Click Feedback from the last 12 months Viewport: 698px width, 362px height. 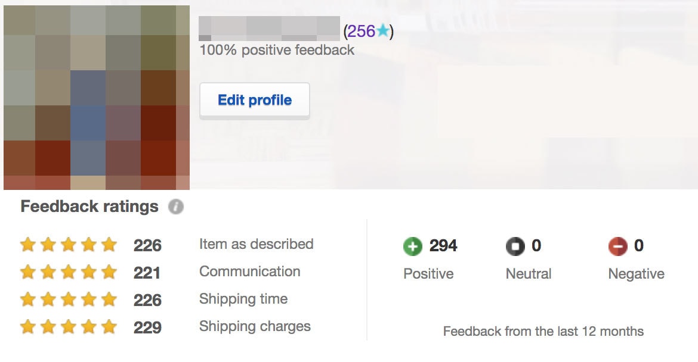coord(543,332)
